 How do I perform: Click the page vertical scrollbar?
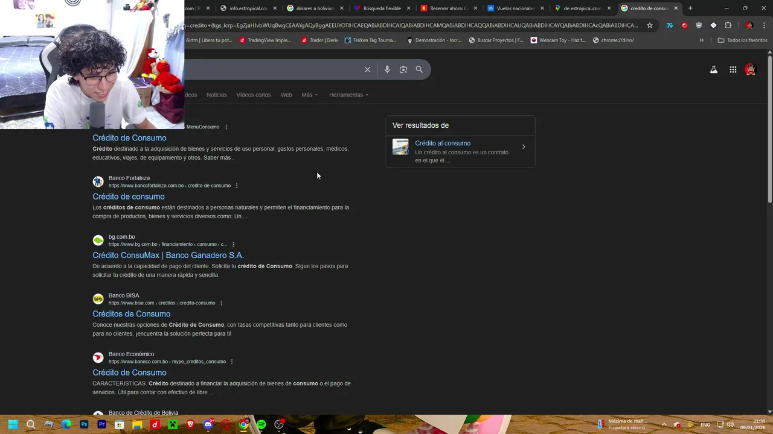tap(769, 130)
